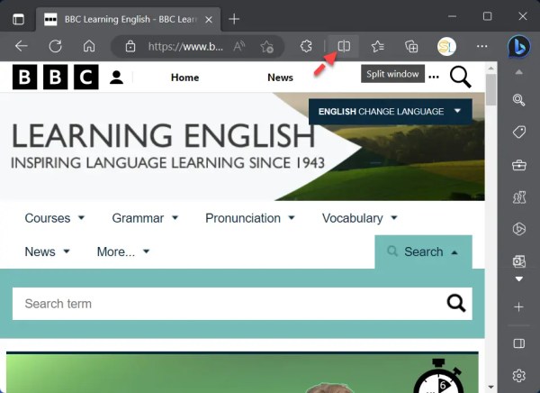Open the sidebar Tools briefcase icon

tap(519, 165)
